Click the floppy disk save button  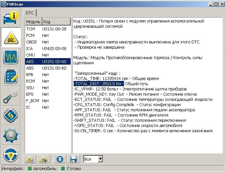tap(74, 159)
